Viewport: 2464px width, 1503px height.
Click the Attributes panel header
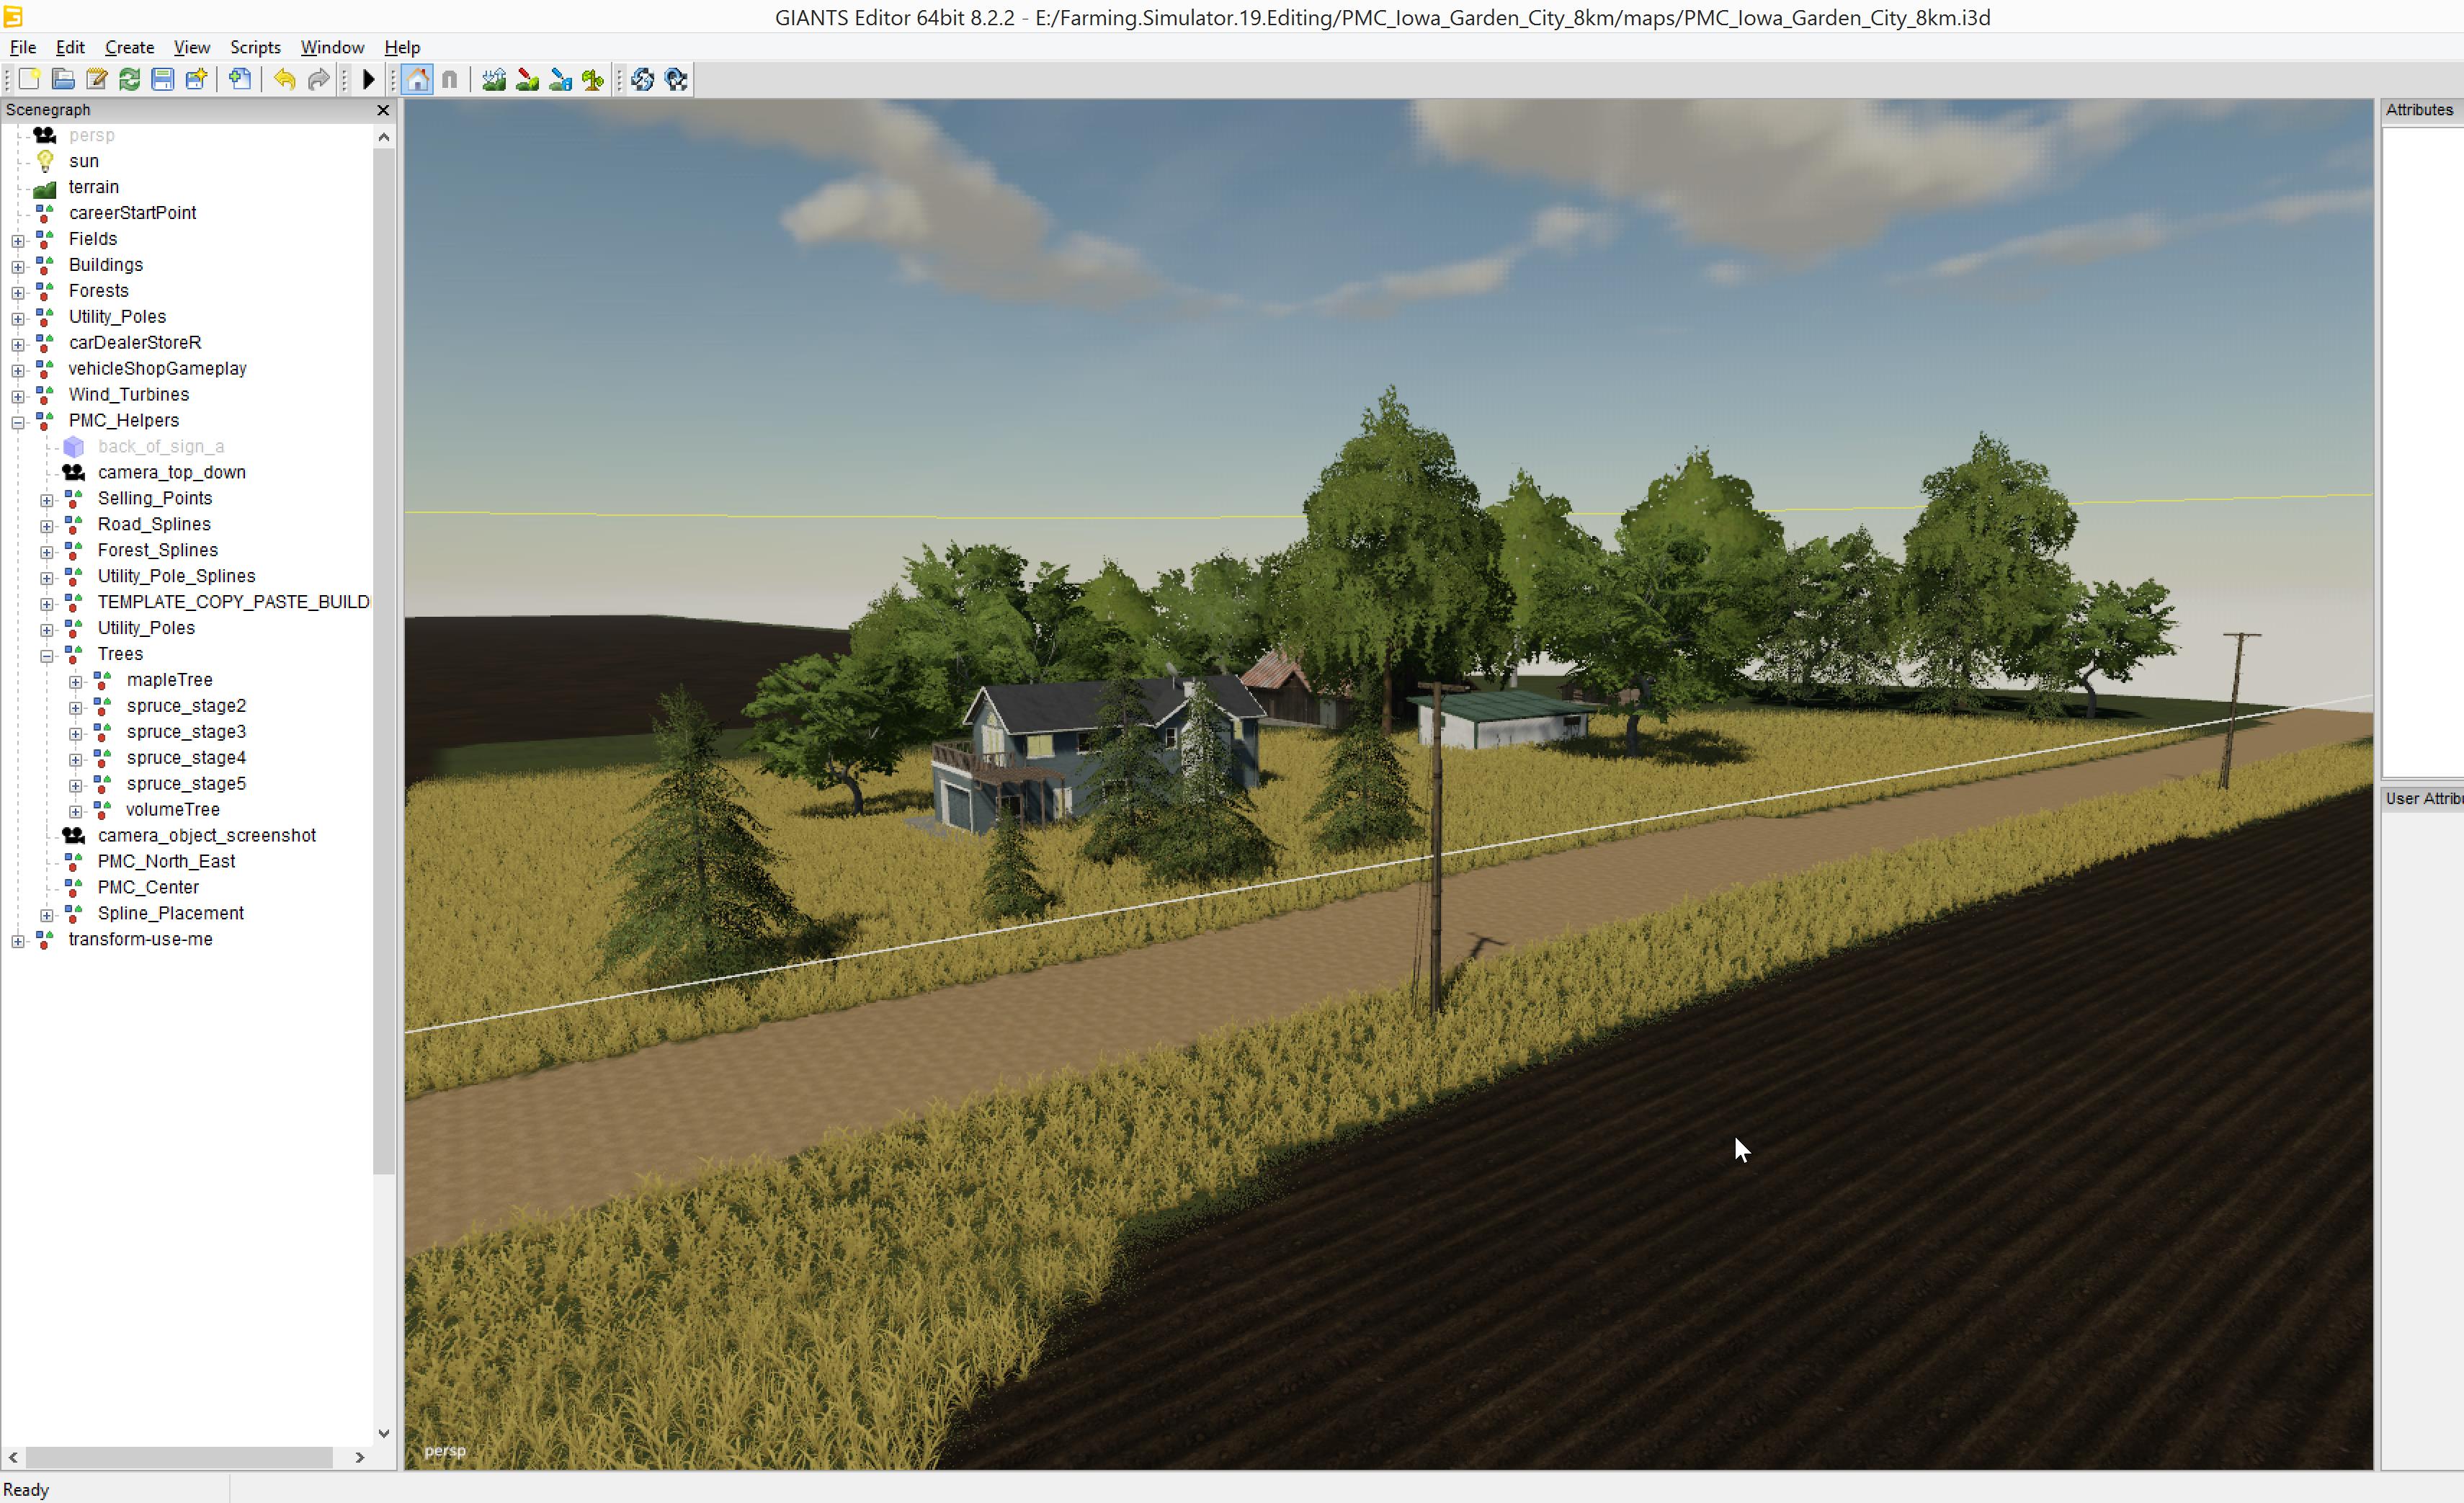(2419, 110)
